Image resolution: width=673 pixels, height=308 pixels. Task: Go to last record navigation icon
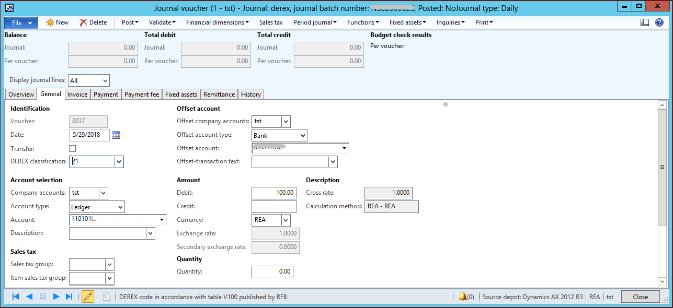coord(69,297)
